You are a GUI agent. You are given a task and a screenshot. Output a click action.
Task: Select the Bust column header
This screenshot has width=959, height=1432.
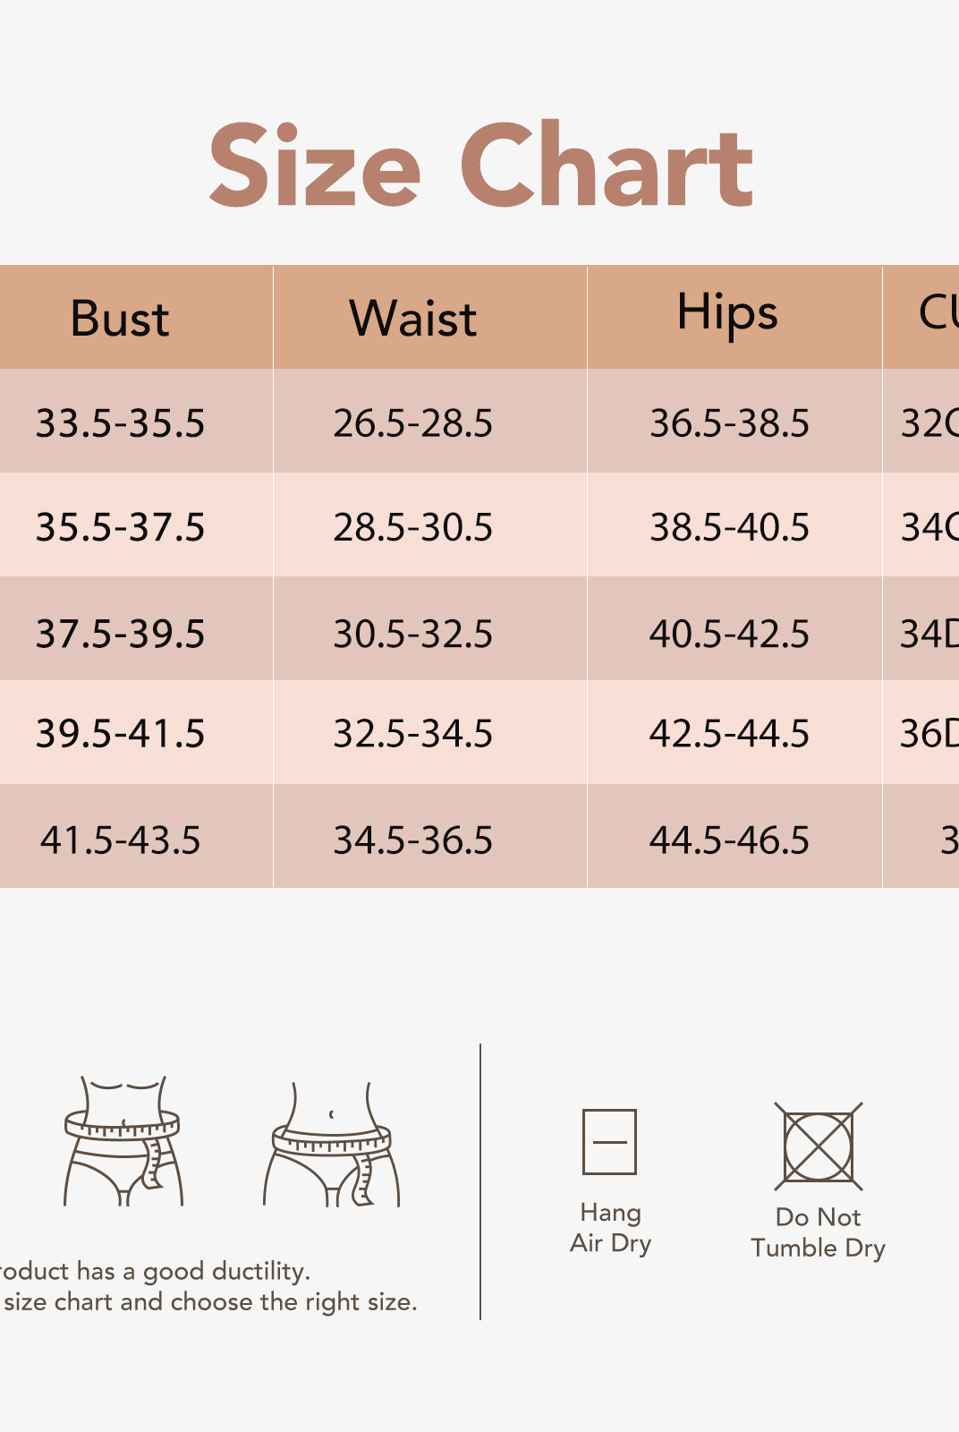point(120,319)
